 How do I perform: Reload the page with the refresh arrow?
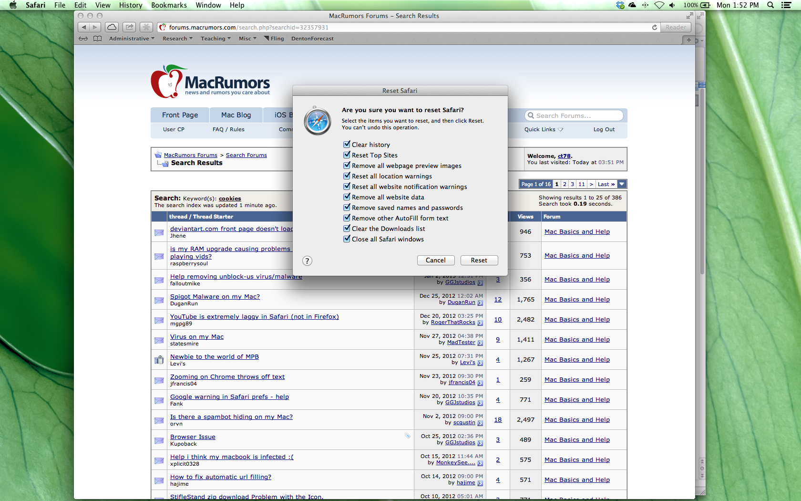[655, 27]
